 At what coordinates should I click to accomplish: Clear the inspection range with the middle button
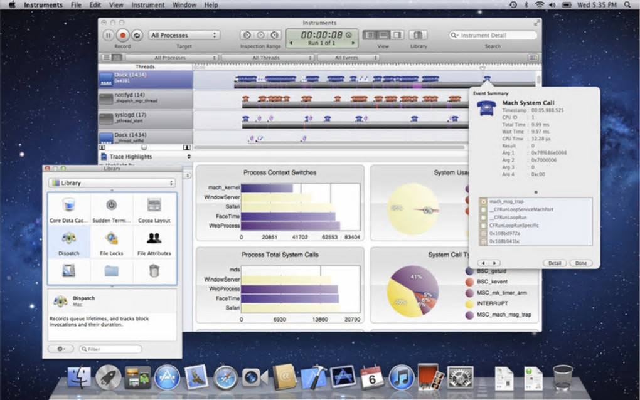coord(260,36)
